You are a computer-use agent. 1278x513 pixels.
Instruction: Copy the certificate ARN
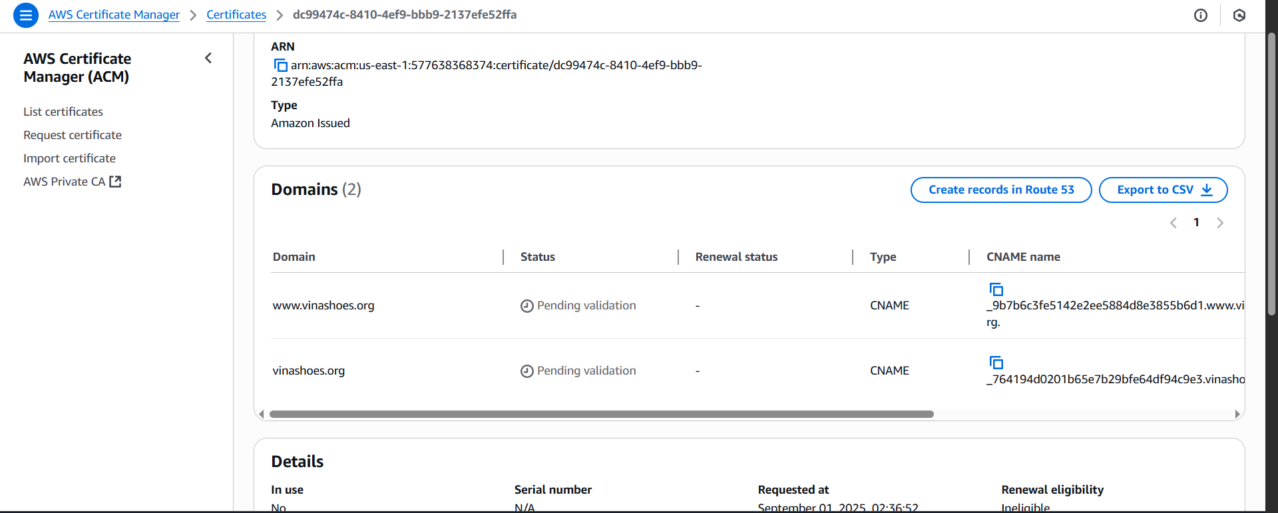click(x=280, y=65)
